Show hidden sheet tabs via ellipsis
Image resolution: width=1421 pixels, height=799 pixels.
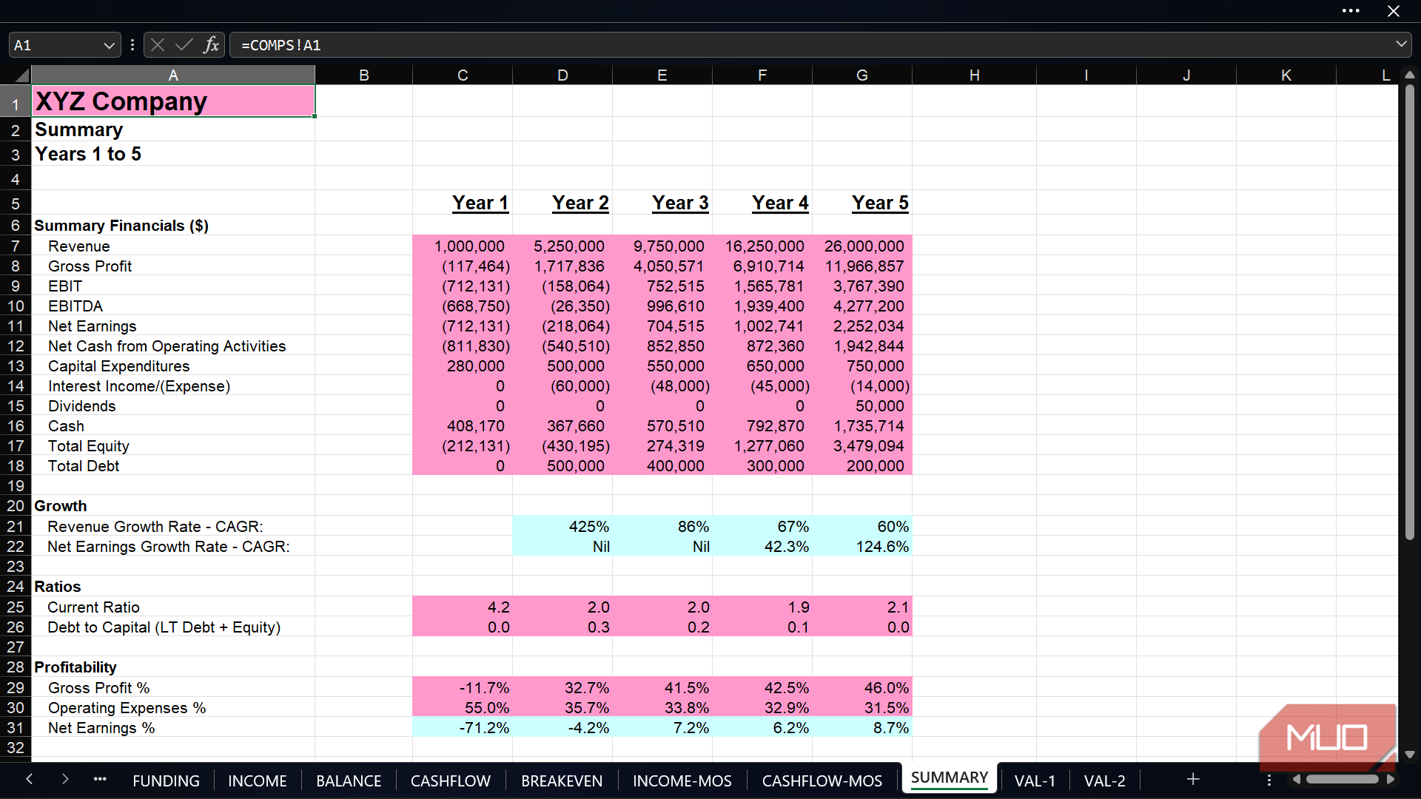100,779
